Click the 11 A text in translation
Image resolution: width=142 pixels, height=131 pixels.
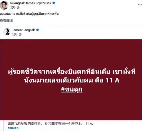click(90, 124)
